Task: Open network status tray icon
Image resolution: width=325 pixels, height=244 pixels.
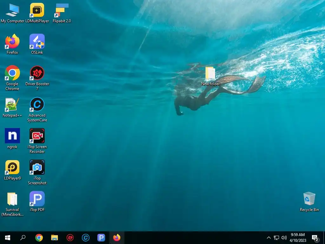Action: (276, 238)
